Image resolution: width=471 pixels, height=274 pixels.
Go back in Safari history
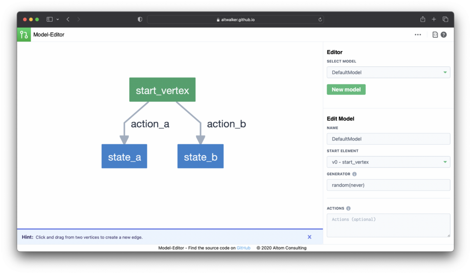coord(68,19)
